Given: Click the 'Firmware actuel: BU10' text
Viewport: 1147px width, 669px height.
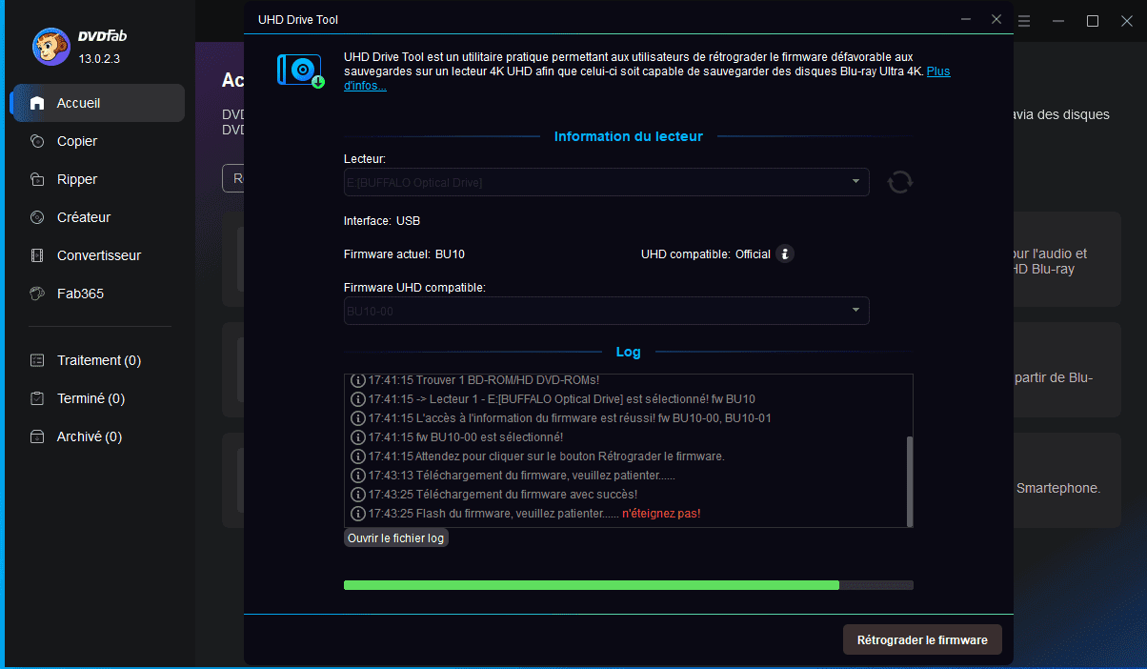Looking at the screenshot, I should click(404, 254).
